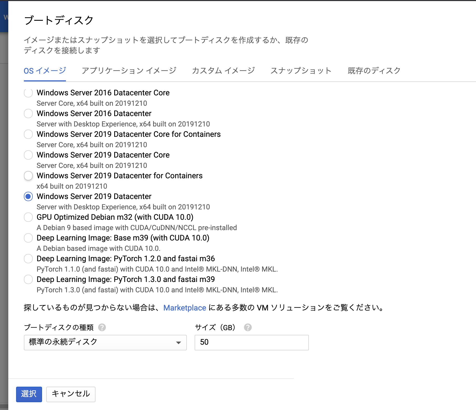
Task: Open help icon next to Size (GB)
Action: click(248, 327)
